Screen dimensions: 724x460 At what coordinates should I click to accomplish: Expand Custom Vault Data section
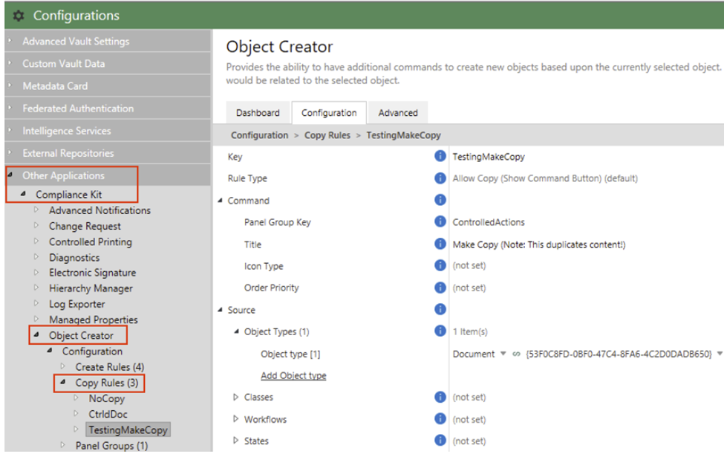[10, 63]
